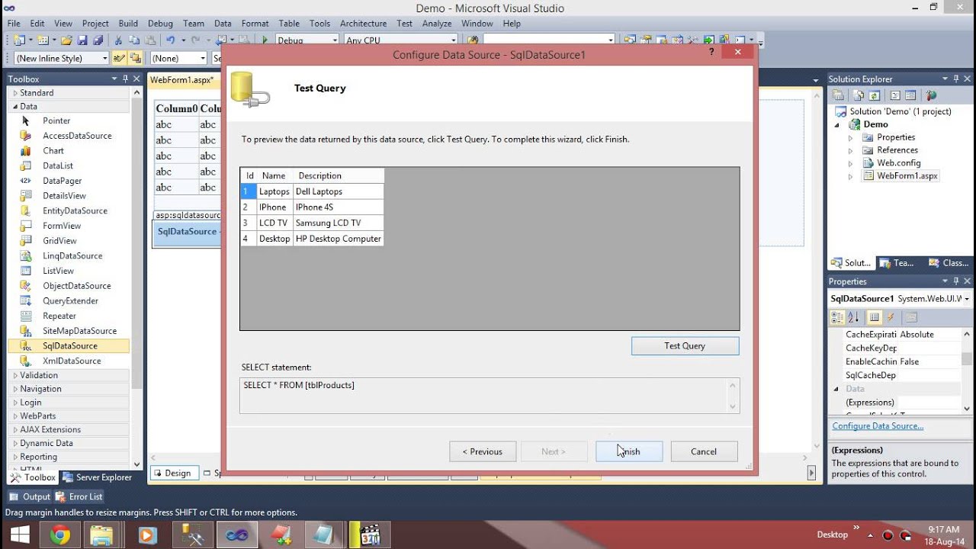The width and height of the screenshot is (976, 549).
Task: Click the Undo arrow icon
Action: point(171,40)
